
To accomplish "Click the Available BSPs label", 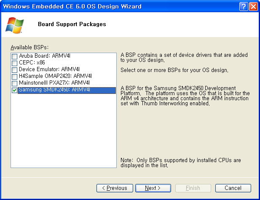I will click(x=29, y=48).
